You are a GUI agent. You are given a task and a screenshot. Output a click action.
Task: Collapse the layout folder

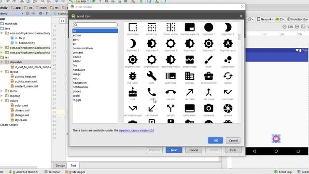1,72
